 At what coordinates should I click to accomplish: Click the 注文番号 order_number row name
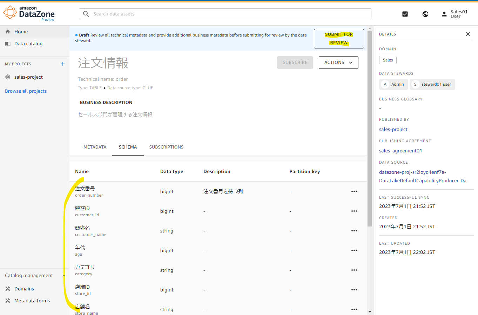(x=89, y=191)
